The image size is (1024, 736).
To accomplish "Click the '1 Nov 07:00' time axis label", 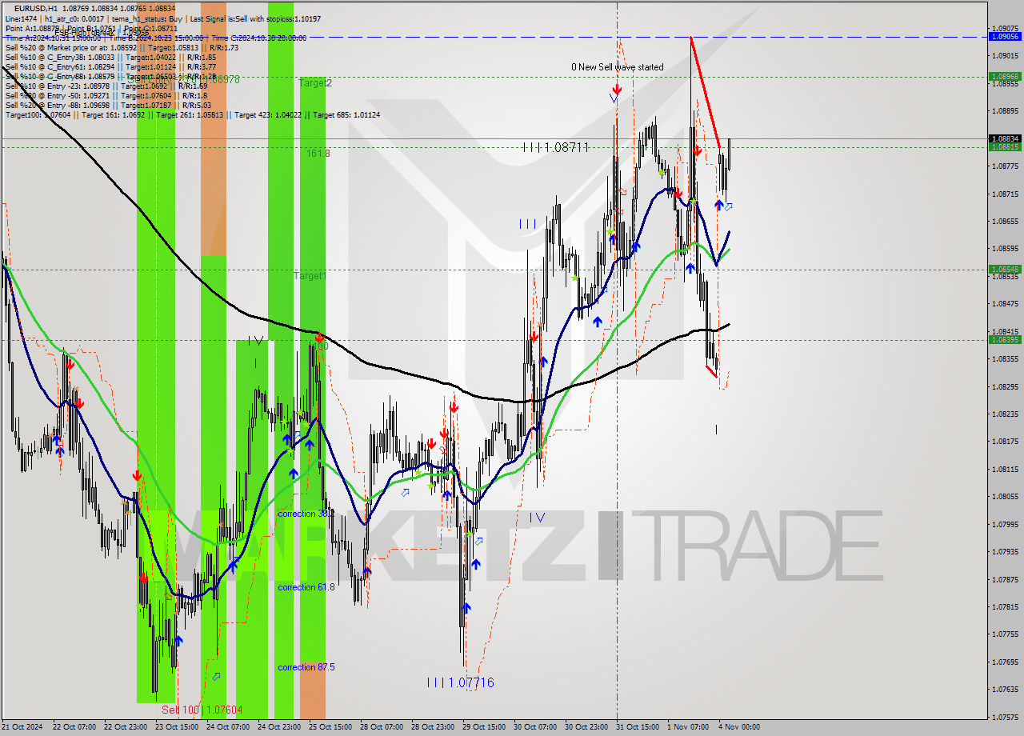I will (x=688, y=727).
